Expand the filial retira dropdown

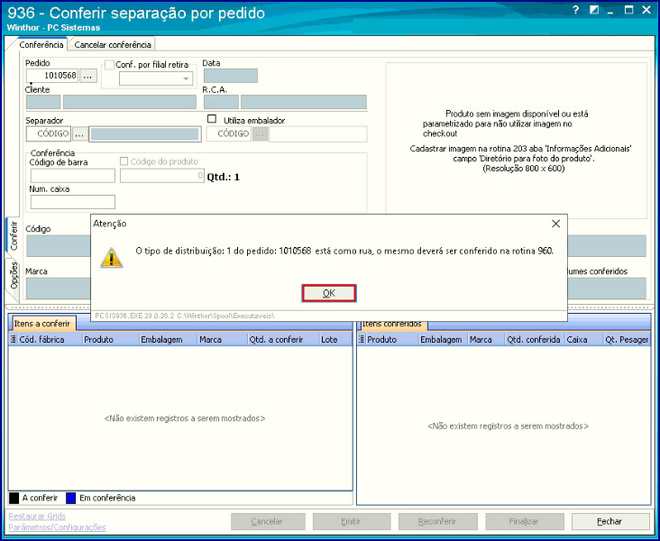(x=185, y=78)
